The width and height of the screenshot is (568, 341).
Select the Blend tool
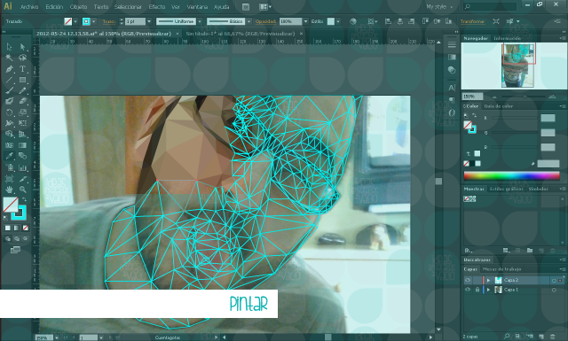[x=22, y=156]
